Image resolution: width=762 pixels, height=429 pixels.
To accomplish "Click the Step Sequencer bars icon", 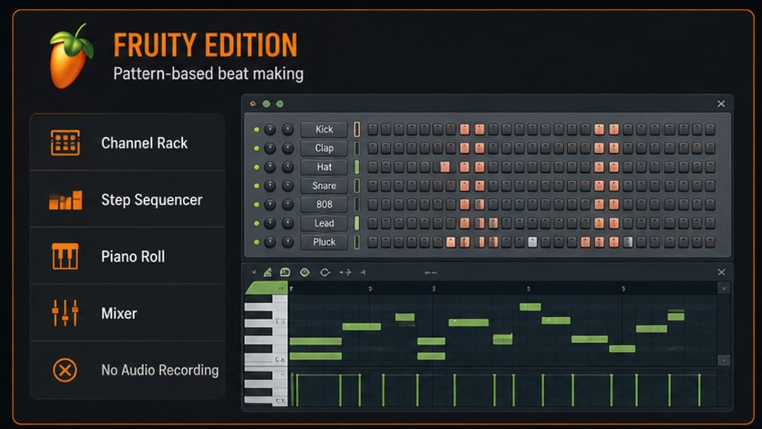I will (65, 200).
